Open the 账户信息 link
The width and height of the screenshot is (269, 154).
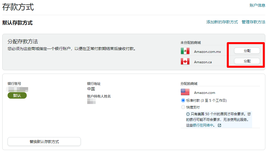[257, 5]
